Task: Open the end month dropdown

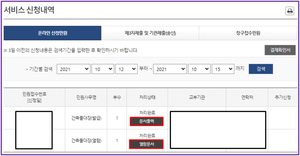Action: pos(199,69)
